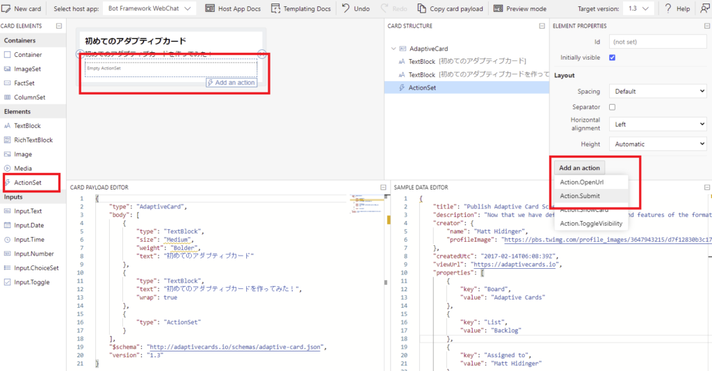Select the Media element
Image resolution: width=712 pixels, height=371 pixels.
(x=33, y=168)
